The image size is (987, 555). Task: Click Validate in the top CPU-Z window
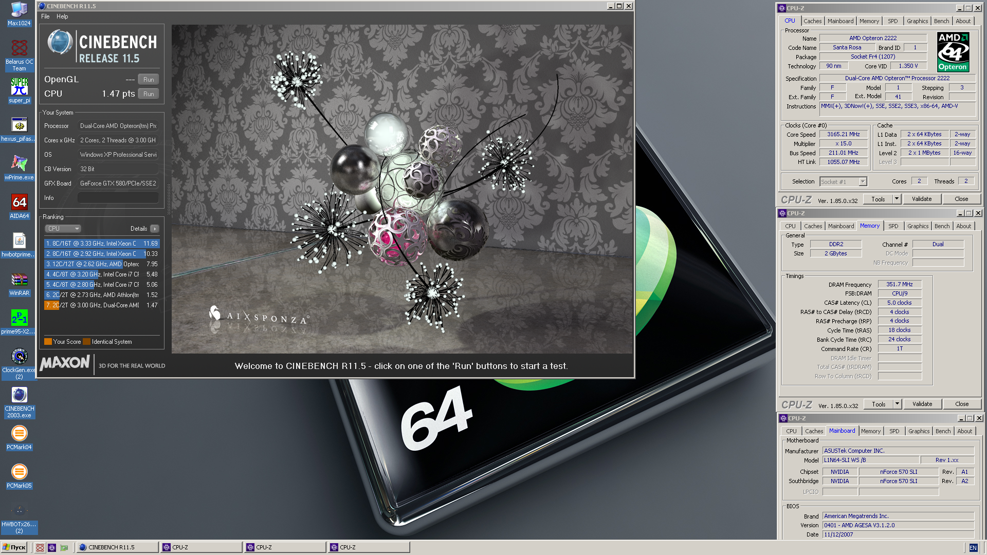(922, 199)
